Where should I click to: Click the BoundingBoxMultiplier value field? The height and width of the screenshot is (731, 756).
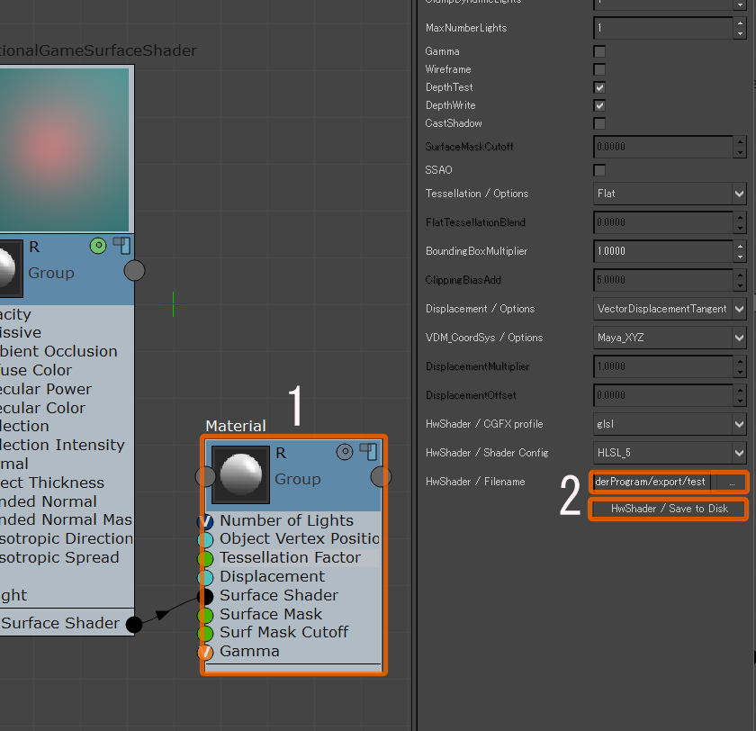tap(663, 251)
